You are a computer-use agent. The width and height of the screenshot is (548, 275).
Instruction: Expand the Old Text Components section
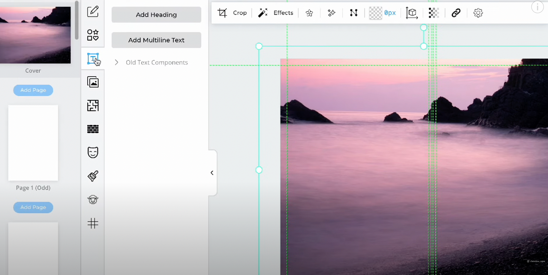(117, 62)
